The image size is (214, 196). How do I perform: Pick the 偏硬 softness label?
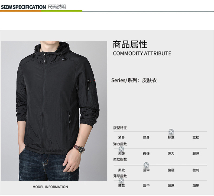pos(171,170)
